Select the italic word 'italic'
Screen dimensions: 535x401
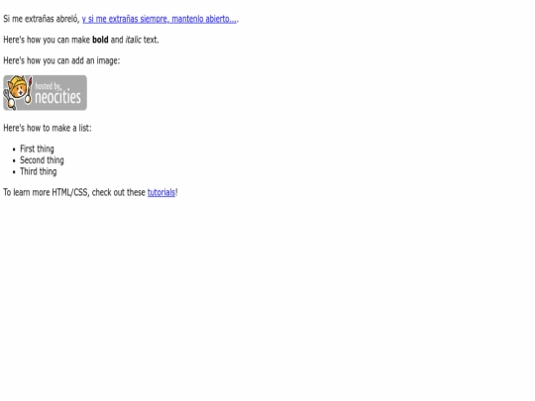(133, 40)
